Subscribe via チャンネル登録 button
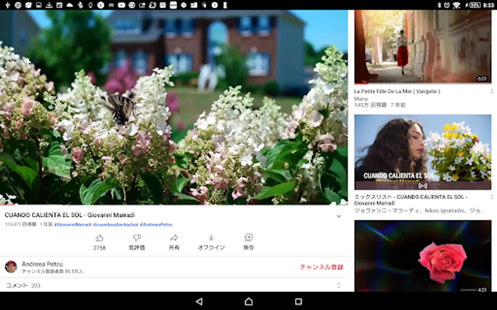 click(x=321, y=267)
